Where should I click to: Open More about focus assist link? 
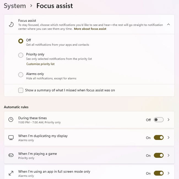coord(90,29)
